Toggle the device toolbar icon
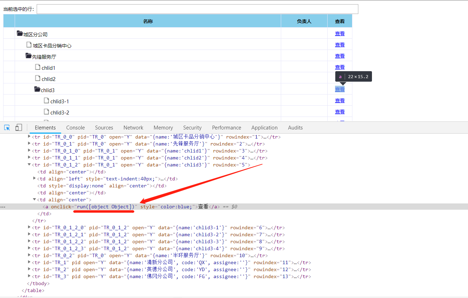 tap(19, 127)
